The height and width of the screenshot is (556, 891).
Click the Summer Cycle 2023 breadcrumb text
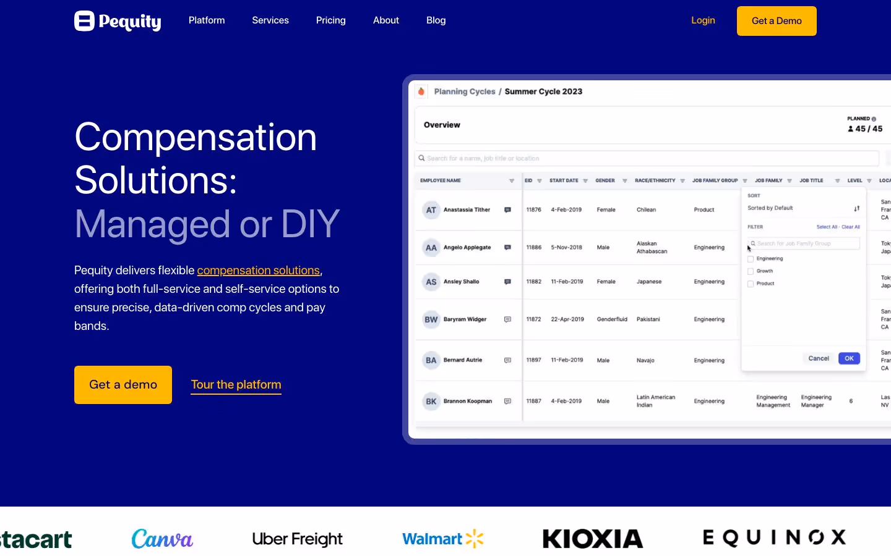543,91
